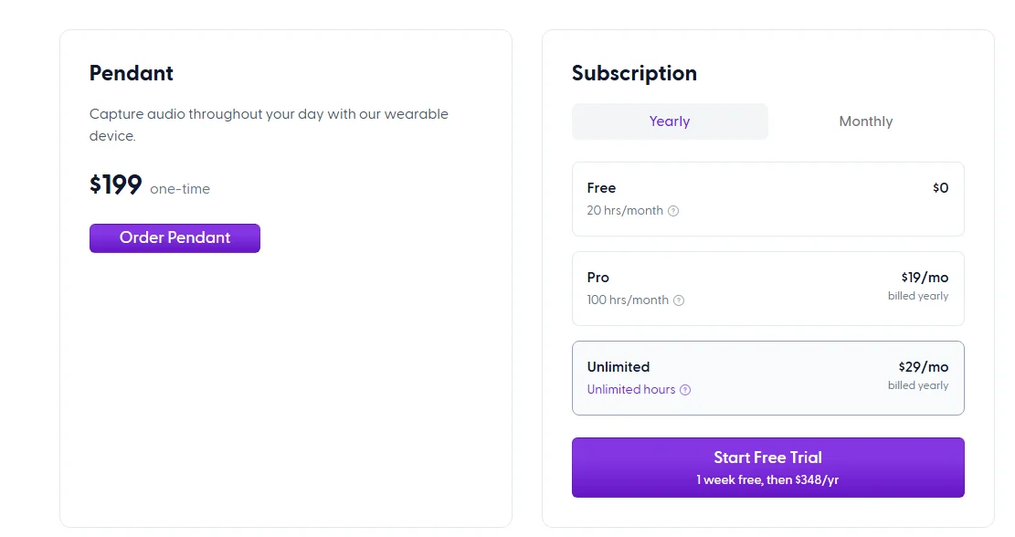
Task: Click the pendant description text
Action: (269, 125)
